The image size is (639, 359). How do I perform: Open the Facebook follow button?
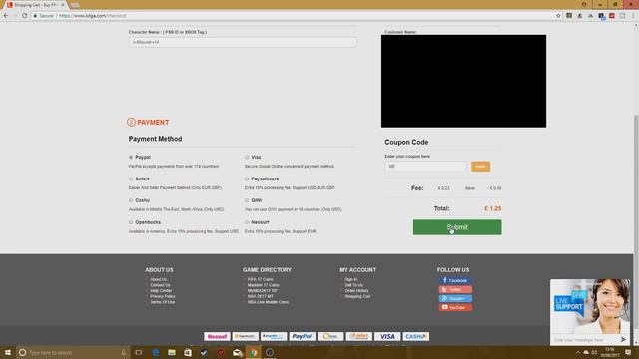[x=455, y=281]
